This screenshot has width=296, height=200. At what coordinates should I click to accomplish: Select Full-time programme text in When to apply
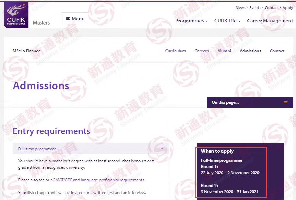221,160
